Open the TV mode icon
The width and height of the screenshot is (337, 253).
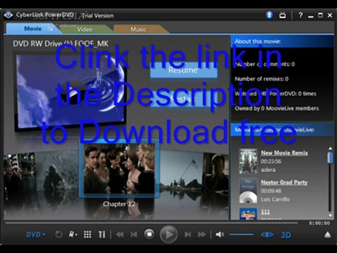click(x=282, y=15)
